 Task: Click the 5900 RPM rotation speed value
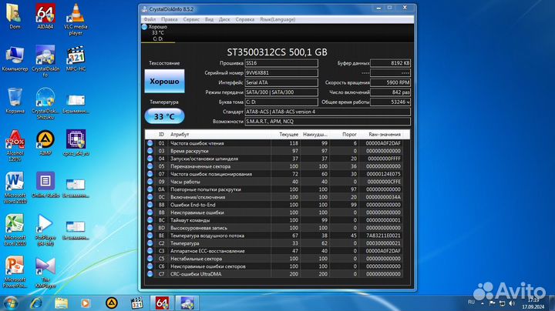390,82
